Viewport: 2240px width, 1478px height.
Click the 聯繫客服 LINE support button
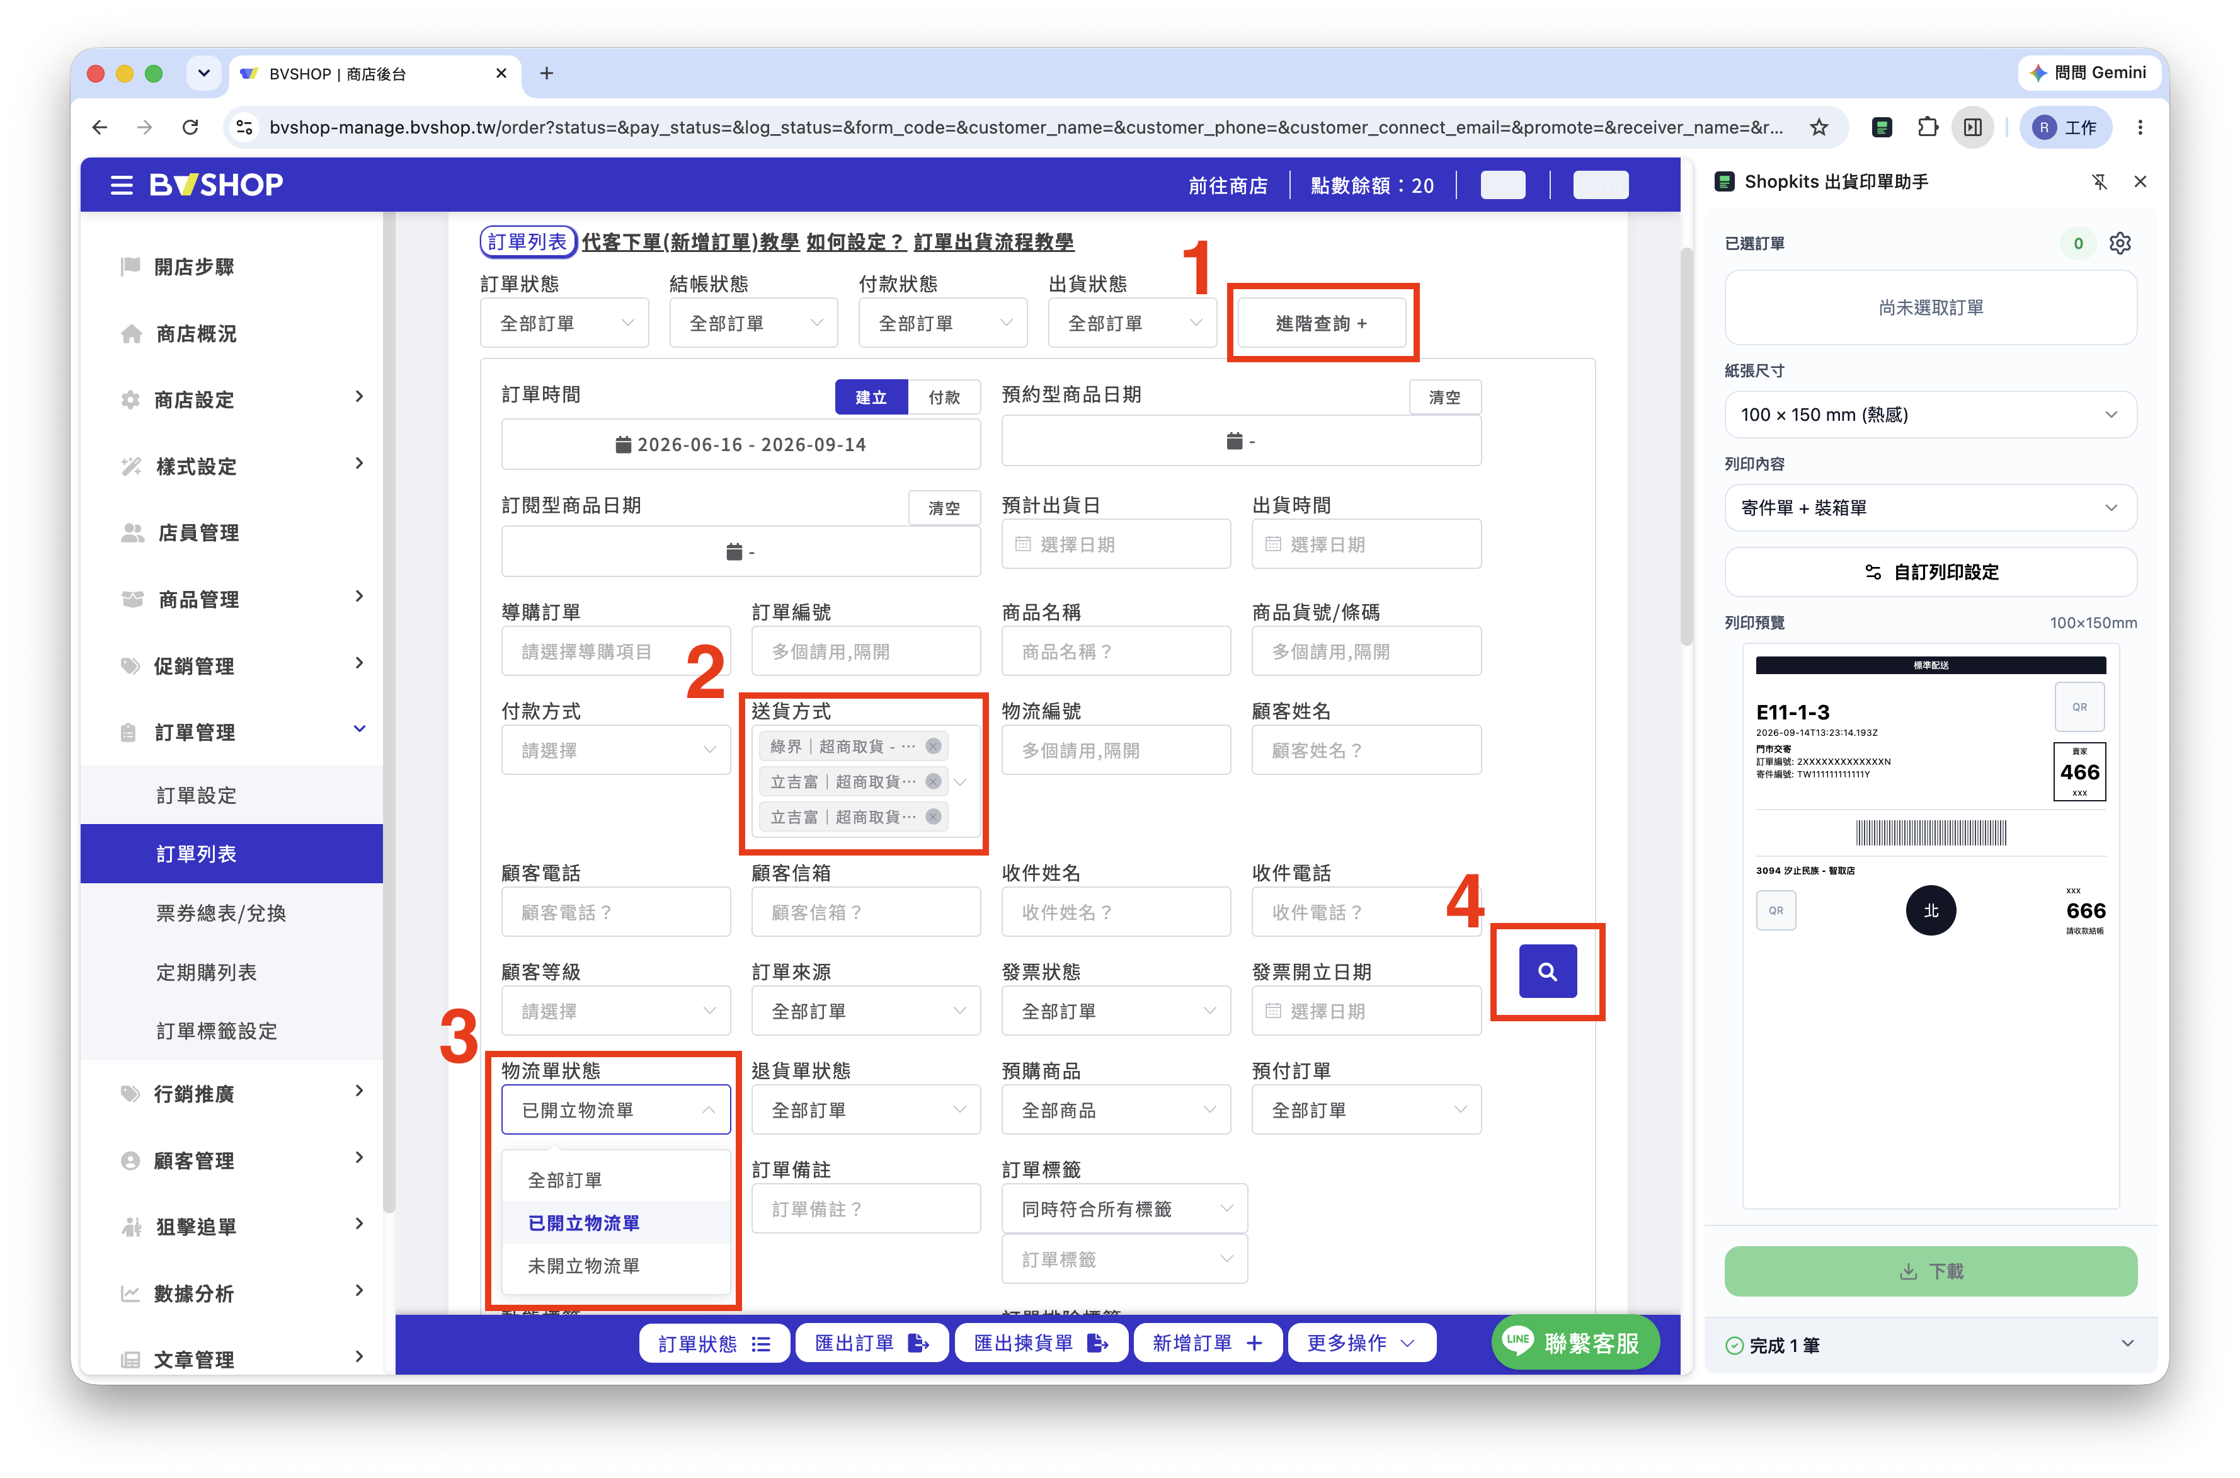click(1575, 1343)
